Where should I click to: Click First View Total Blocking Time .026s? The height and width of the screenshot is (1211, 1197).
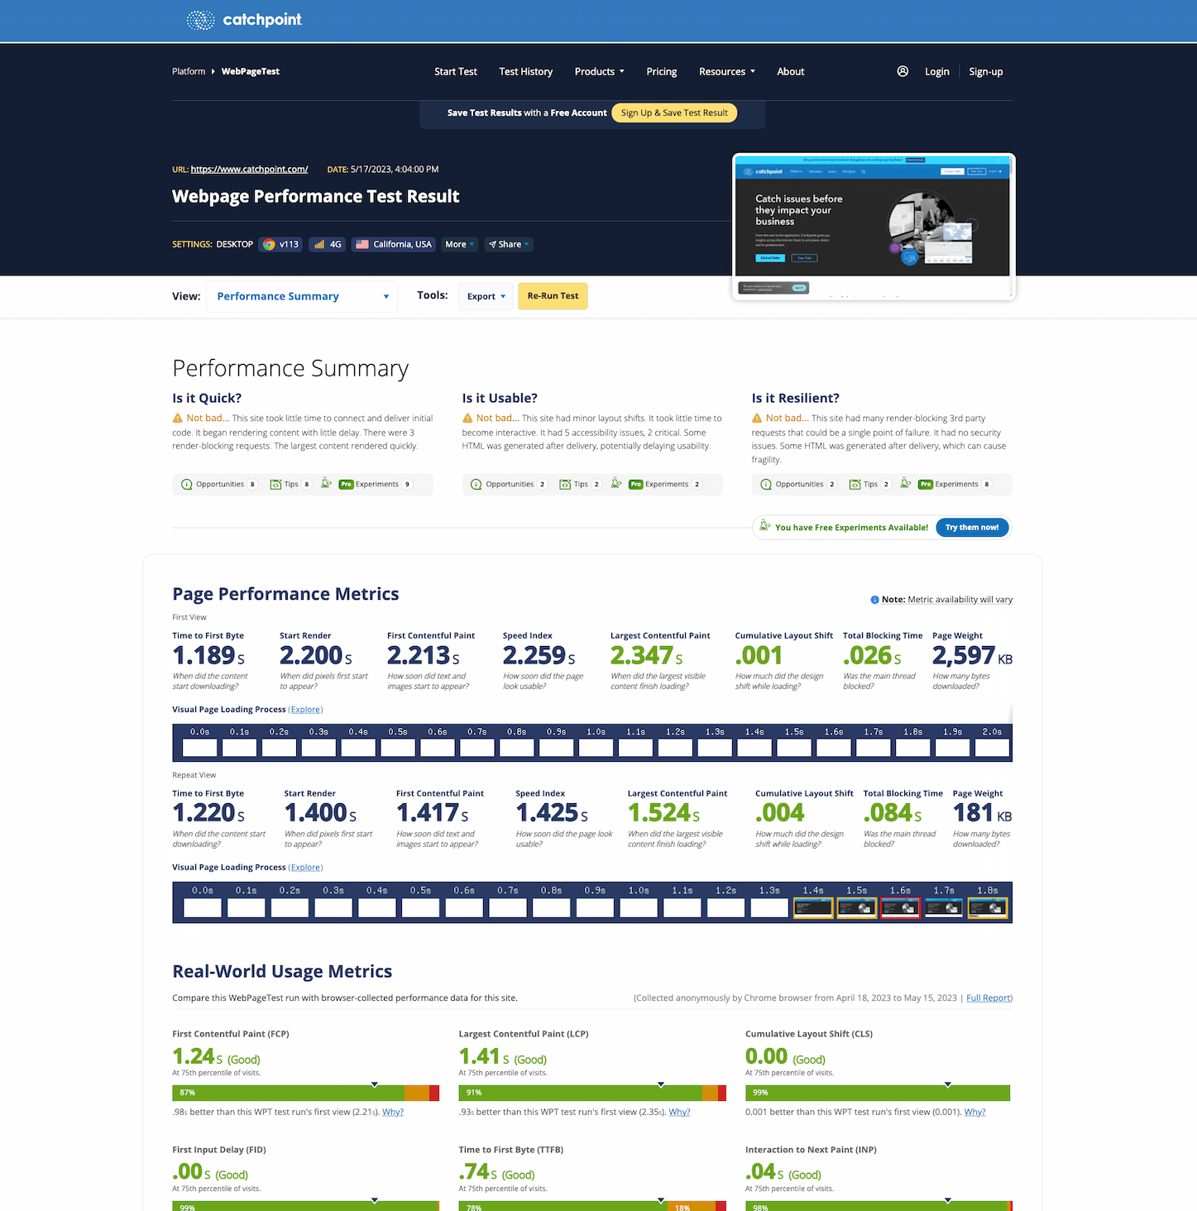coord(872,655)
